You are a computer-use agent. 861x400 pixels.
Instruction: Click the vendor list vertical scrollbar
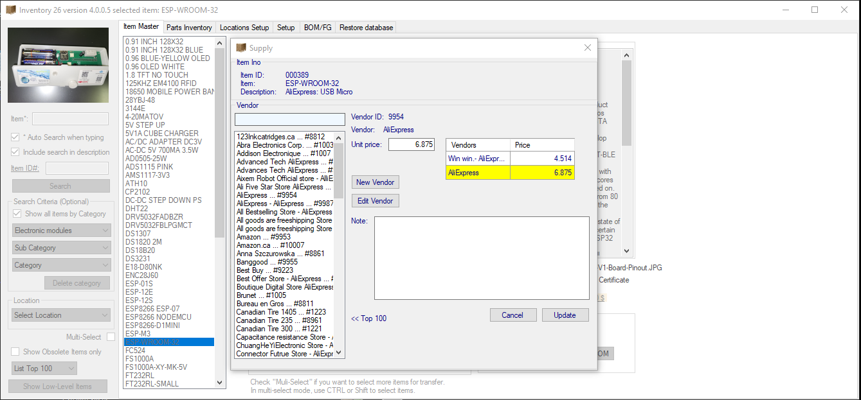[x=340, y=245]
